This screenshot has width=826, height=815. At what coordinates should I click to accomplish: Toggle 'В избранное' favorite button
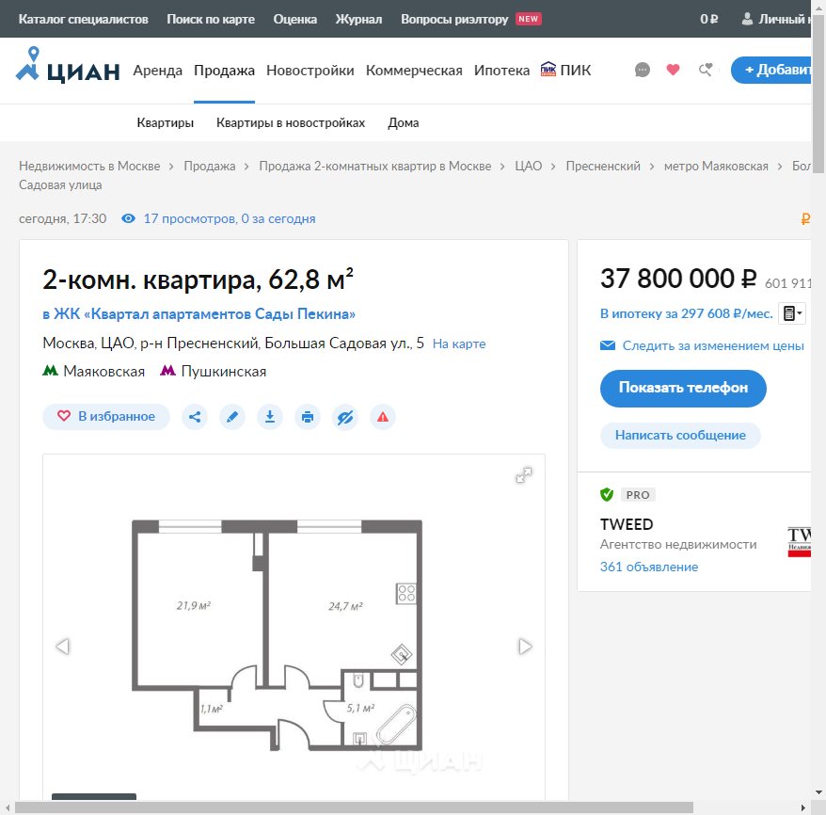(106, 417)
